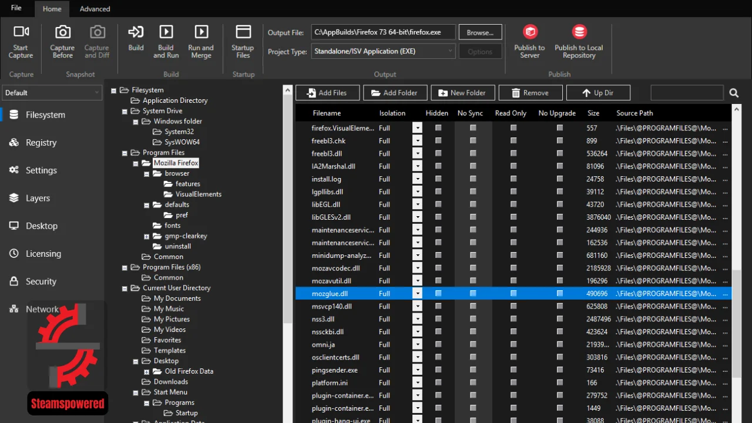752x423 pixels.
Task: Open the Project Type dropdown
Action: point(383,51)
